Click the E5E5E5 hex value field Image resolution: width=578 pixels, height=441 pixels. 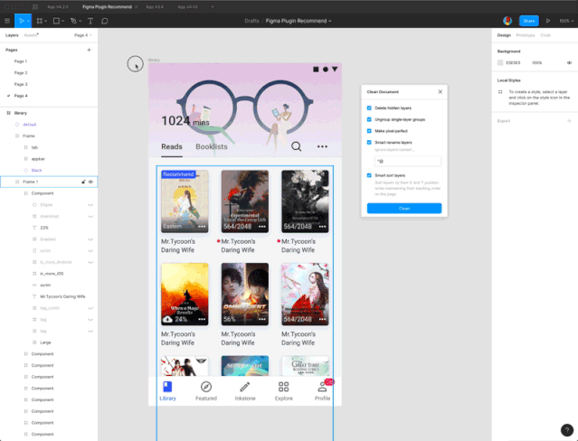pyautogui.click(x=513, y=63)
